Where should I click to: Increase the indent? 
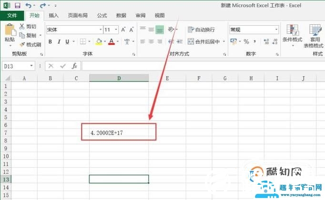coord(180,41)
